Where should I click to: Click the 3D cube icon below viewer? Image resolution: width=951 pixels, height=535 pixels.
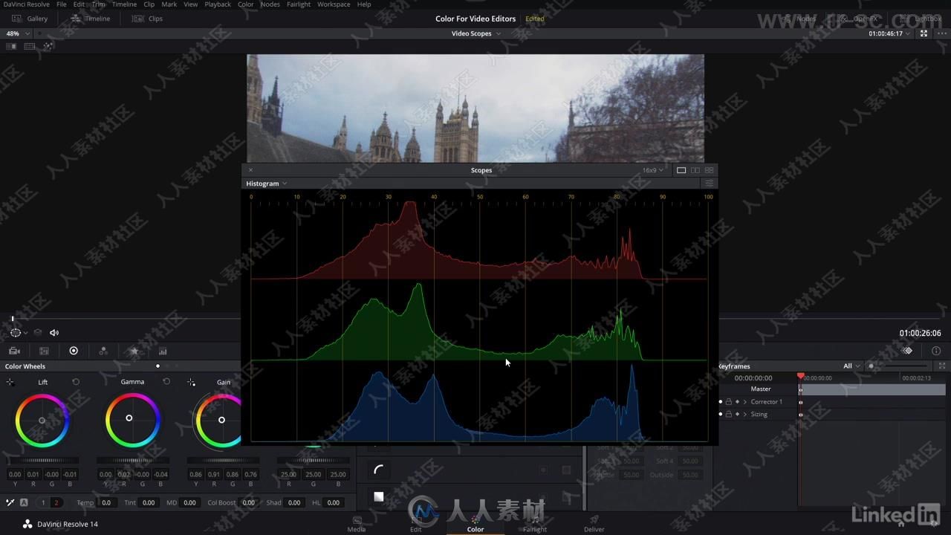coord(38,333)
